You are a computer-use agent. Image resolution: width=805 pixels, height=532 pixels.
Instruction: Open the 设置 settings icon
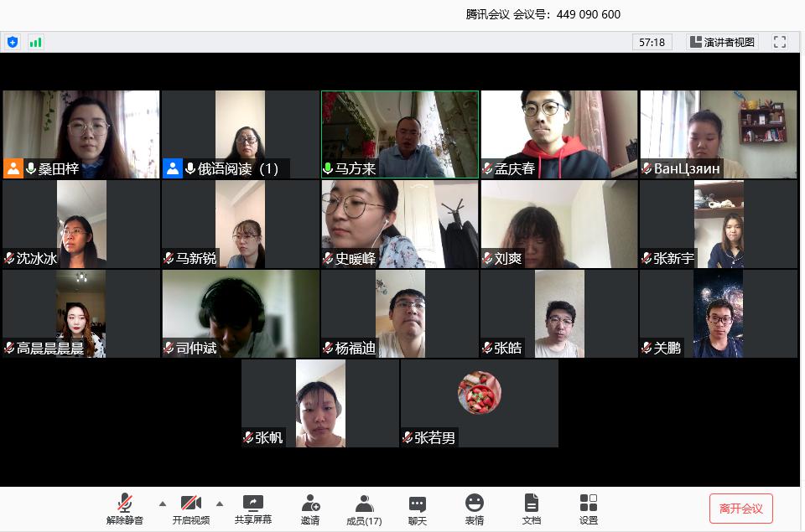(589, 509)
